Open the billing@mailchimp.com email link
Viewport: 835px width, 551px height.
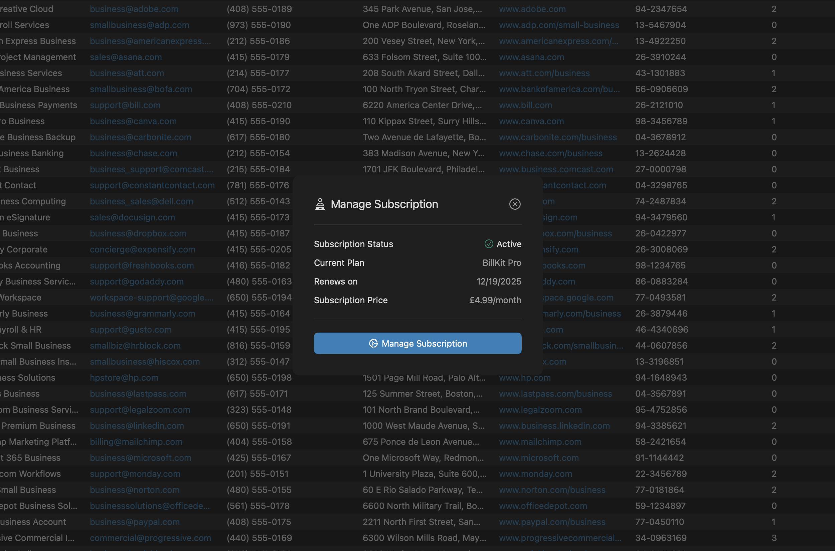pos(136,442)
